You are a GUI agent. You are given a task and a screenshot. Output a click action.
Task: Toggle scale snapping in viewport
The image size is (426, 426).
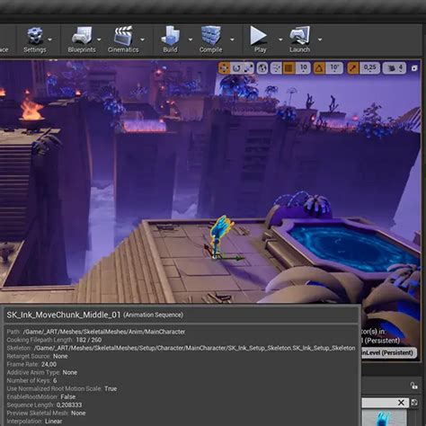click(x=353, y=68)
